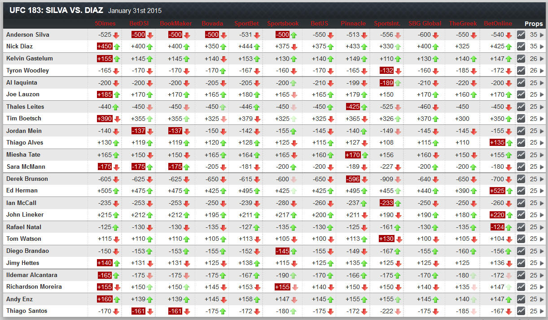The height and width of the screenshot is (320, 548).
Task: Click the chart icon in Joe Lauzon row
Action: tap(521, 94)
